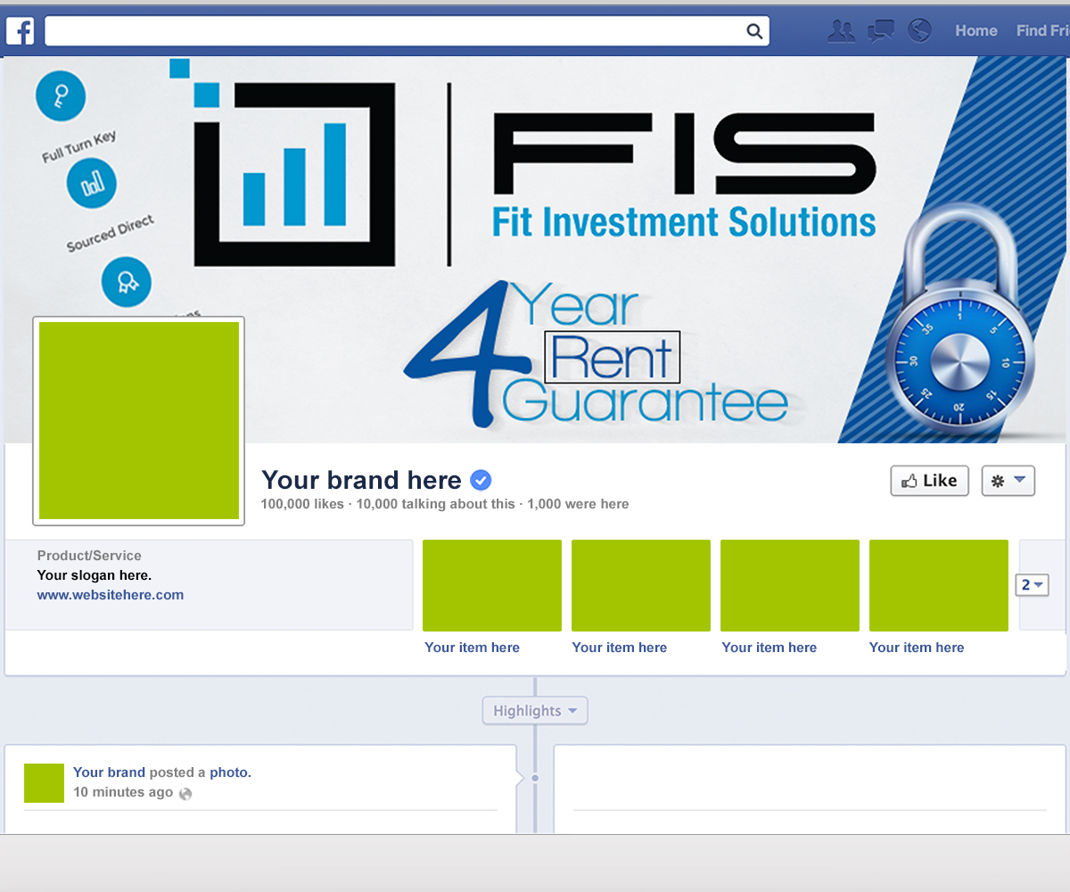Click the timeline marker dot
This screenshot has width=1070, height=892.
click(x=535, y=778)
